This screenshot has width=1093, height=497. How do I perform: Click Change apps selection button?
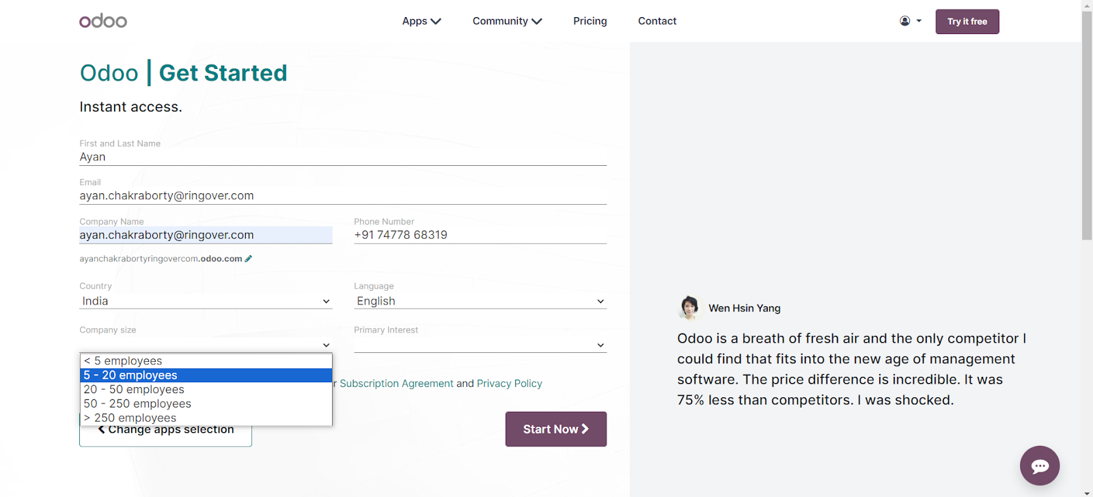point(165,436)
